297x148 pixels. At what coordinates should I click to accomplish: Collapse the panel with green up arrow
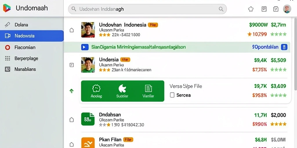[71, 91]
